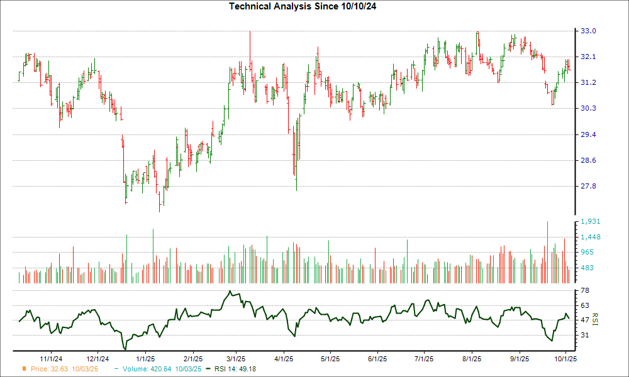The height and width of the screenshot is (377, 629).
Task: Click the 27.8 price axis label
Action: (587, 187)
